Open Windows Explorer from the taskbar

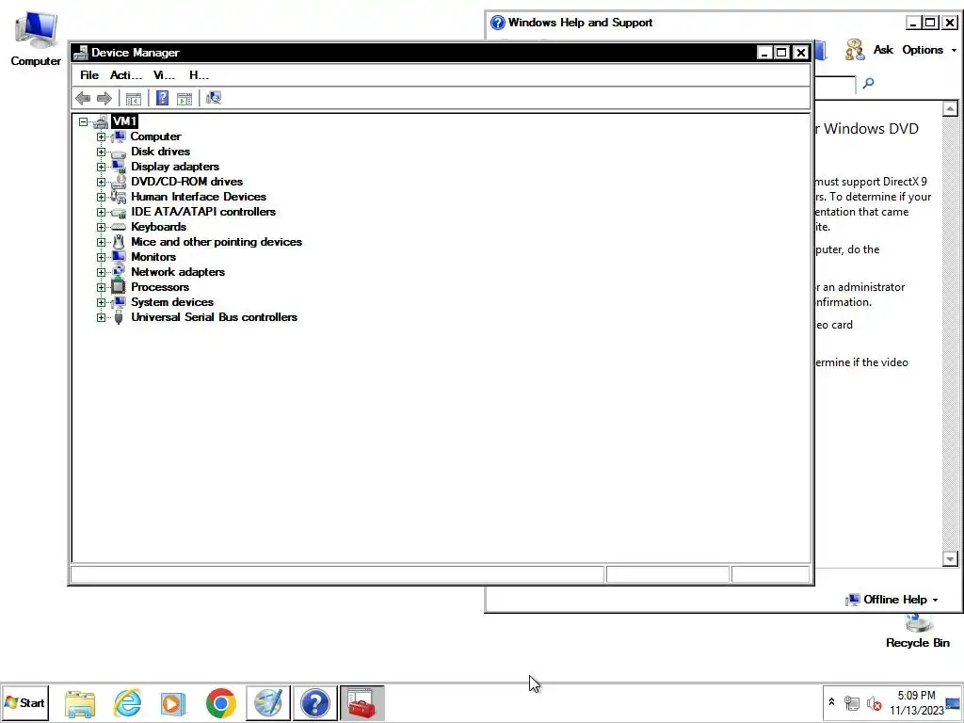tap(80, 703)
